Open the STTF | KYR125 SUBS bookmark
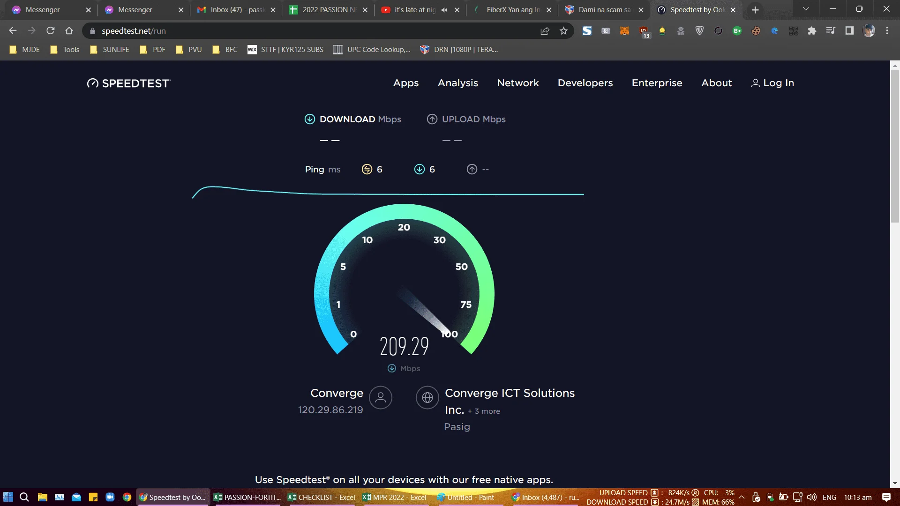900x506 pixels. pyautogui.click(x=285, y=50)
